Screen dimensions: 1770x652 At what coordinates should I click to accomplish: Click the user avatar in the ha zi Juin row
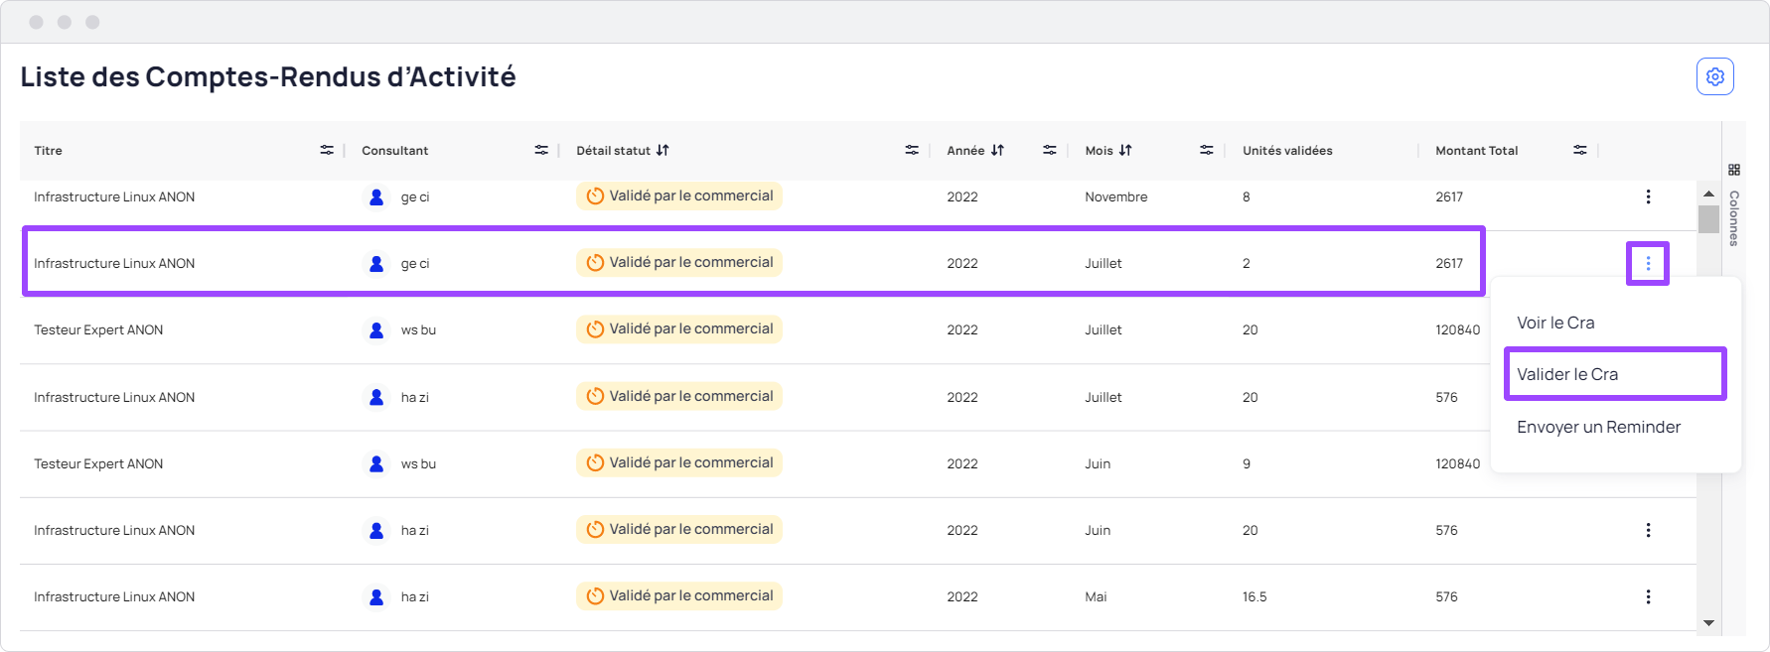376,530
